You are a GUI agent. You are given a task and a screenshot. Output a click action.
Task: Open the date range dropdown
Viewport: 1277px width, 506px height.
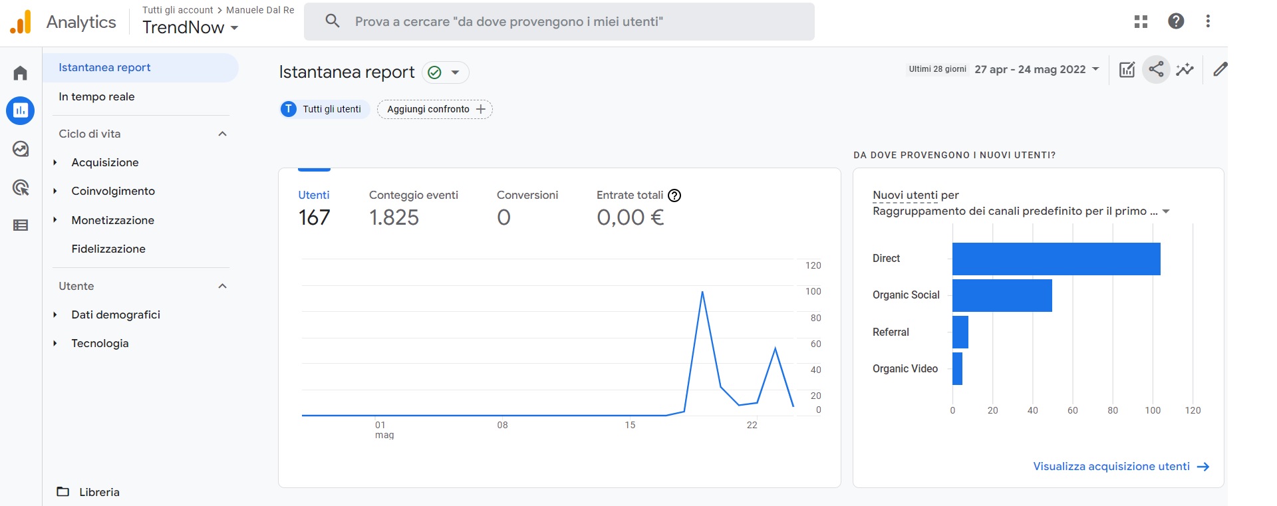pyautogui.click(x=1036, y=69)
